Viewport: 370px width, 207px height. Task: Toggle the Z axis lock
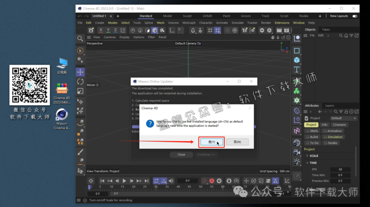coord(115,30)
